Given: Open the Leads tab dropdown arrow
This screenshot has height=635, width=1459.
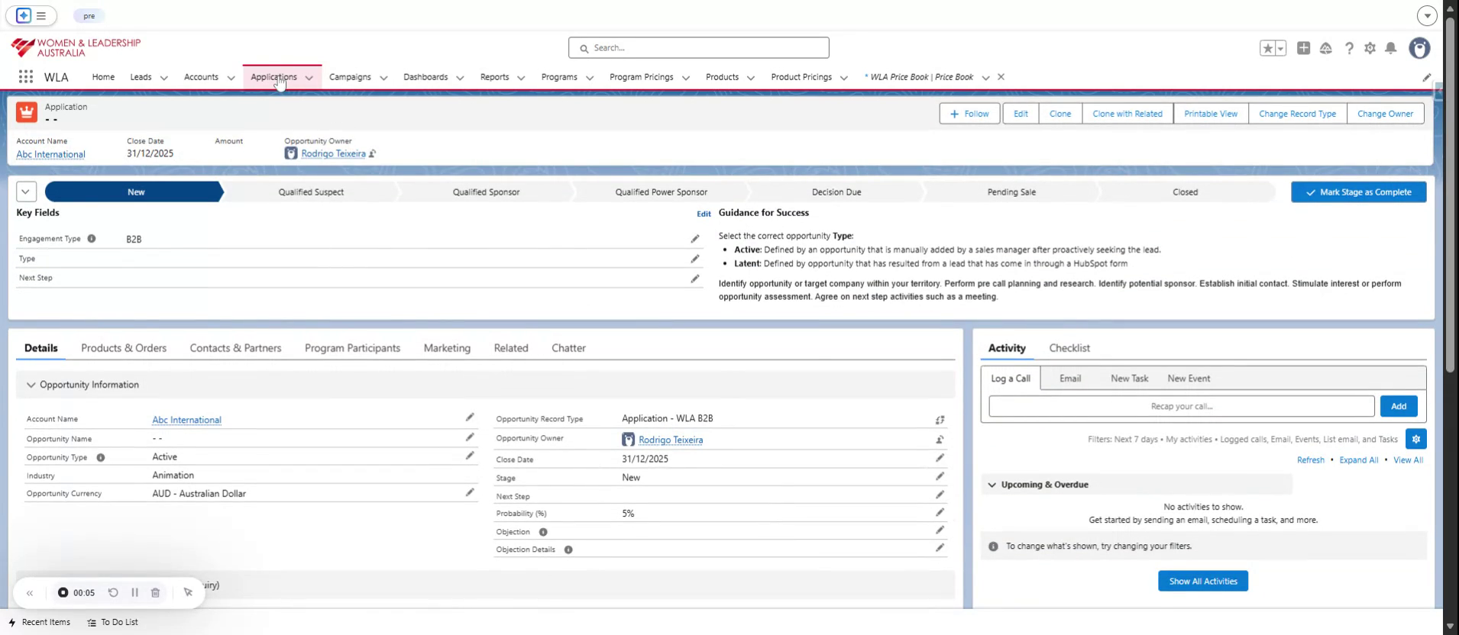Looking at the screenshot, I should (164, 78).
